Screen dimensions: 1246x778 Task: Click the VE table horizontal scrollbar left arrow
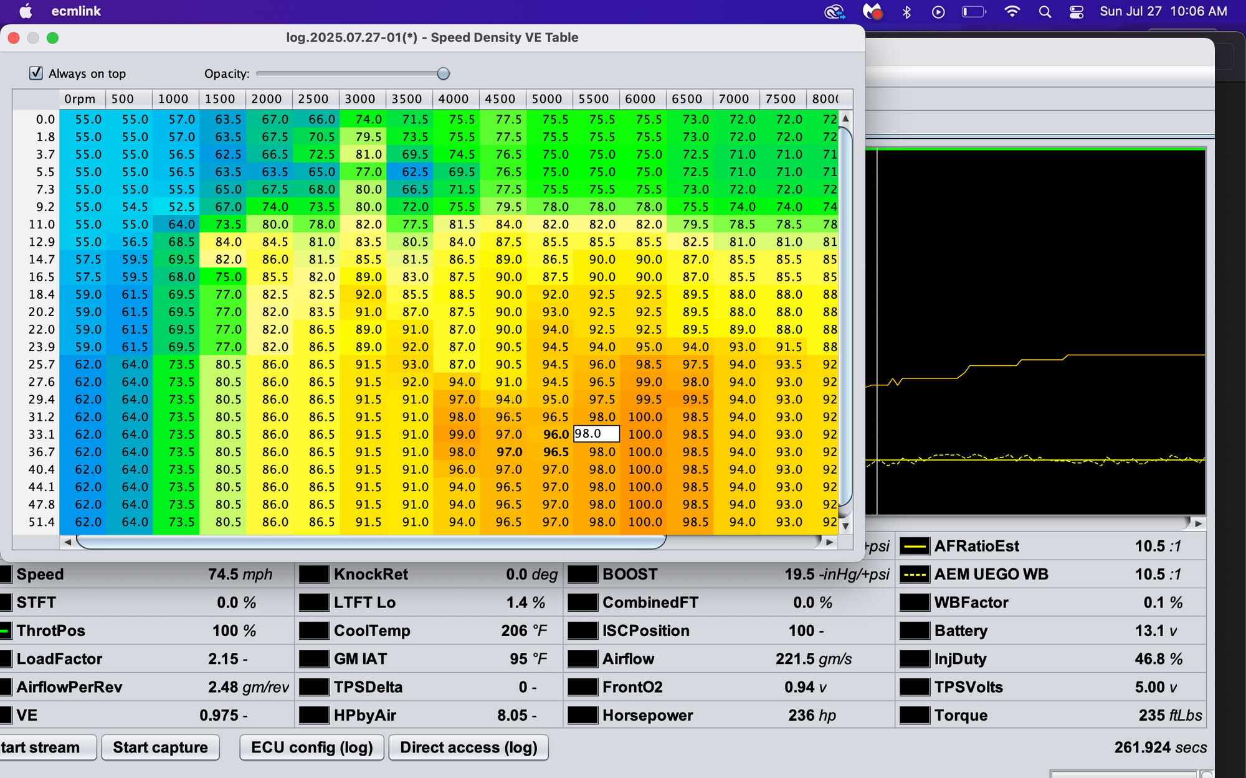pos(67,542)
